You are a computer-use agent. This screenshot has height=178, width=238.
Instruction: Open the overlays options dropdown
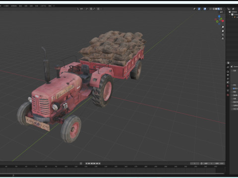[207, 9]
